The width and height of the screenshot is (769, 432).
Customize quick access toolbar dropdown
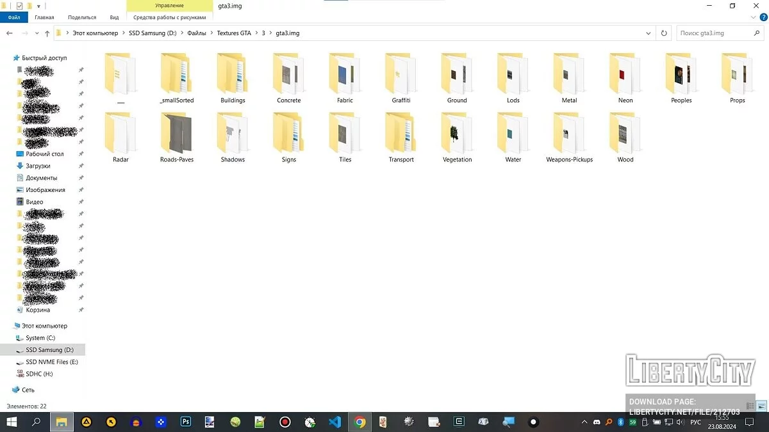[x=38, y=6]
